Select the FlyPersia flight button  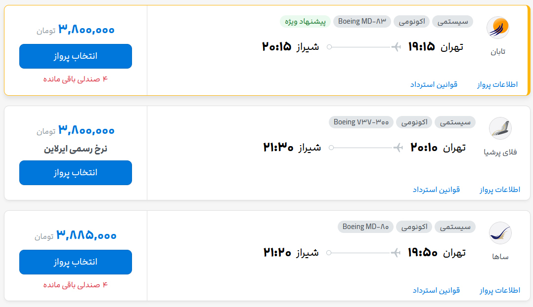click(x=76, y=173)
